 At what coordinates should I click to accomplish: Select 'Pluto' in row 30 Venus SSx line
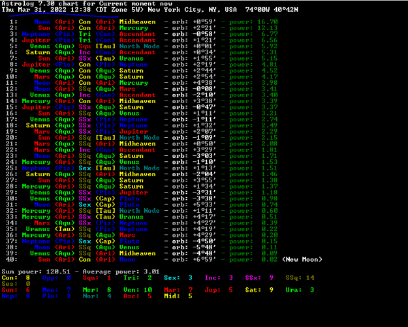pyautogui.click(x=129, y=198)
